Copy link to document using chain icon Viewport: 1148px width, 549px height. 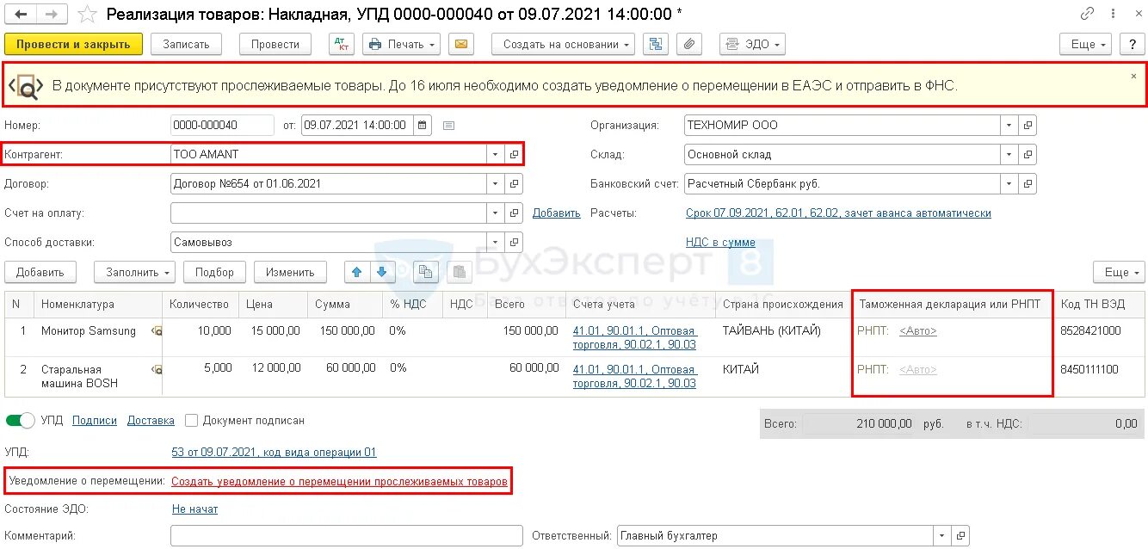point(1088,14)
